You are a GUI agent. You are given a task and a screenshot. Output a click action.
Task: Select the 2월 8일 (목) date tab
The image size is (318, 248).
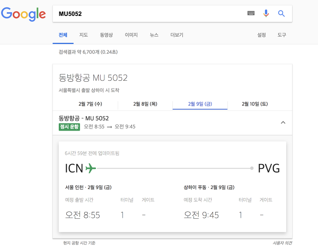[x=145, y=104]
